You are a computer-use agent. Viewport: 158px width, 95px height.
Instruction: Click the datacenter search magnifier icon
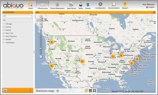[x=4, y=16]
